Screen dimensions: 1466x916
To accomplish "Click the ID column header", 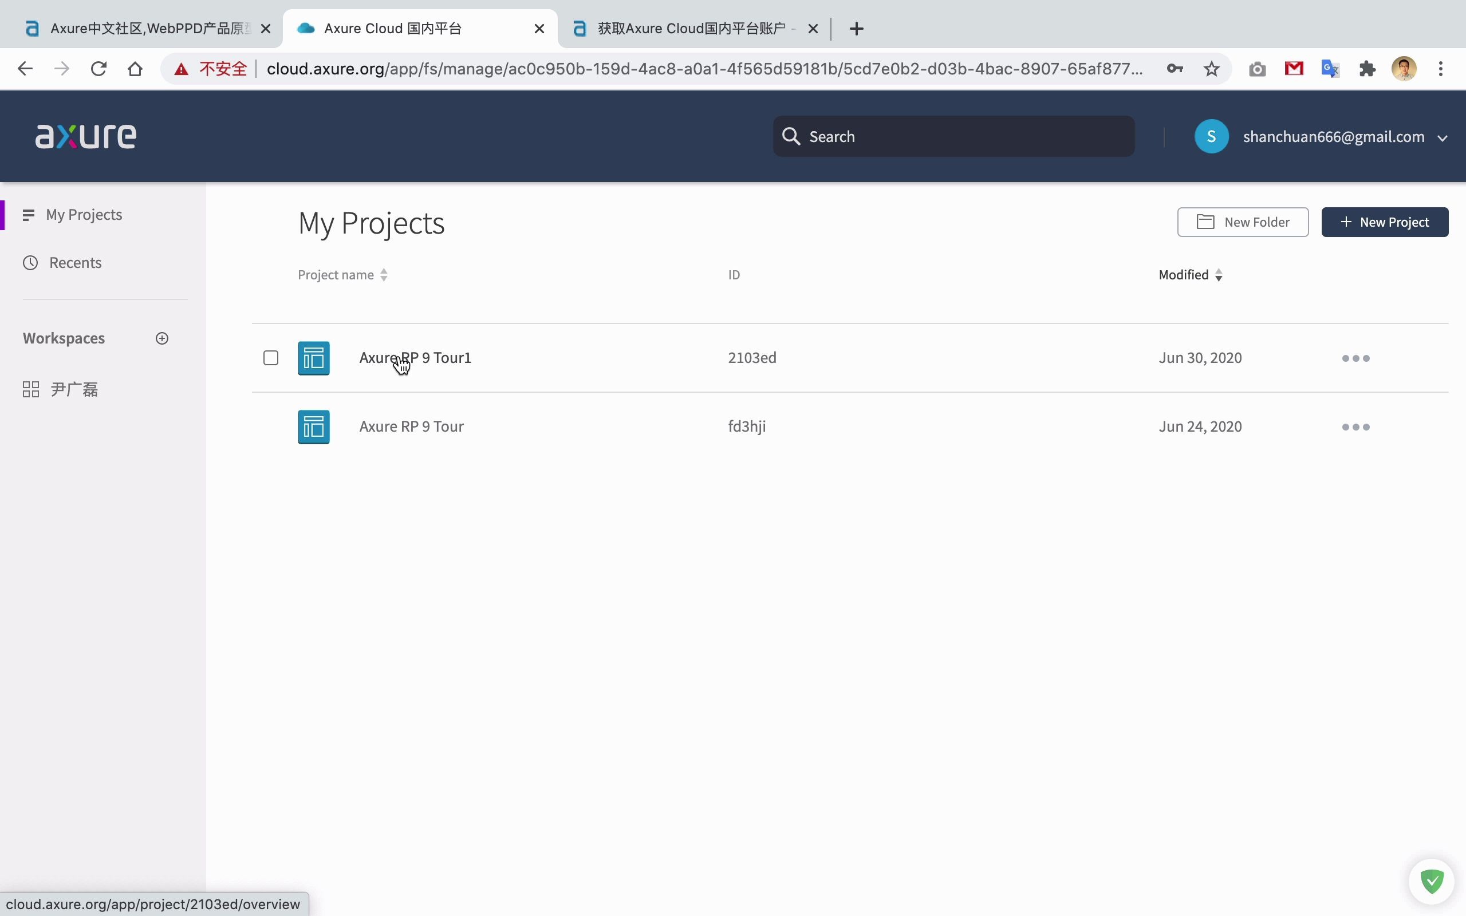I will [x=734, y=274].
